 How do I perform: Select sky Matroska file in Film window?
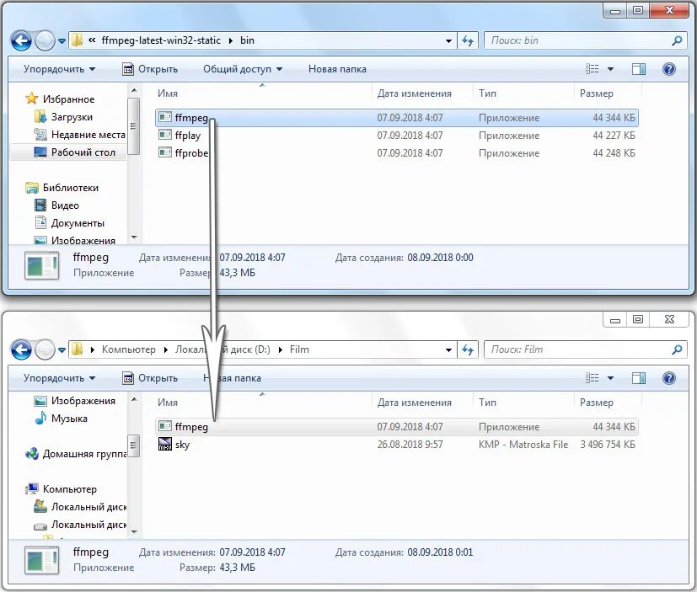tap(397, 445)
